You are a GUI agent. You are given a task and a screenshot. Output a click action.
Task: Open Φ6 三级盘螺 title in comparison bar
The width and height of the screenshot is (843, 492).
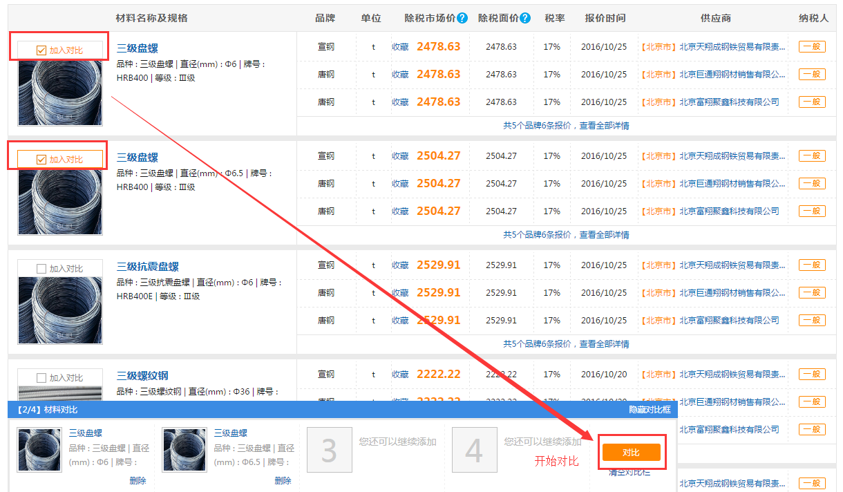pyautogui.click(x=86, y=433)
